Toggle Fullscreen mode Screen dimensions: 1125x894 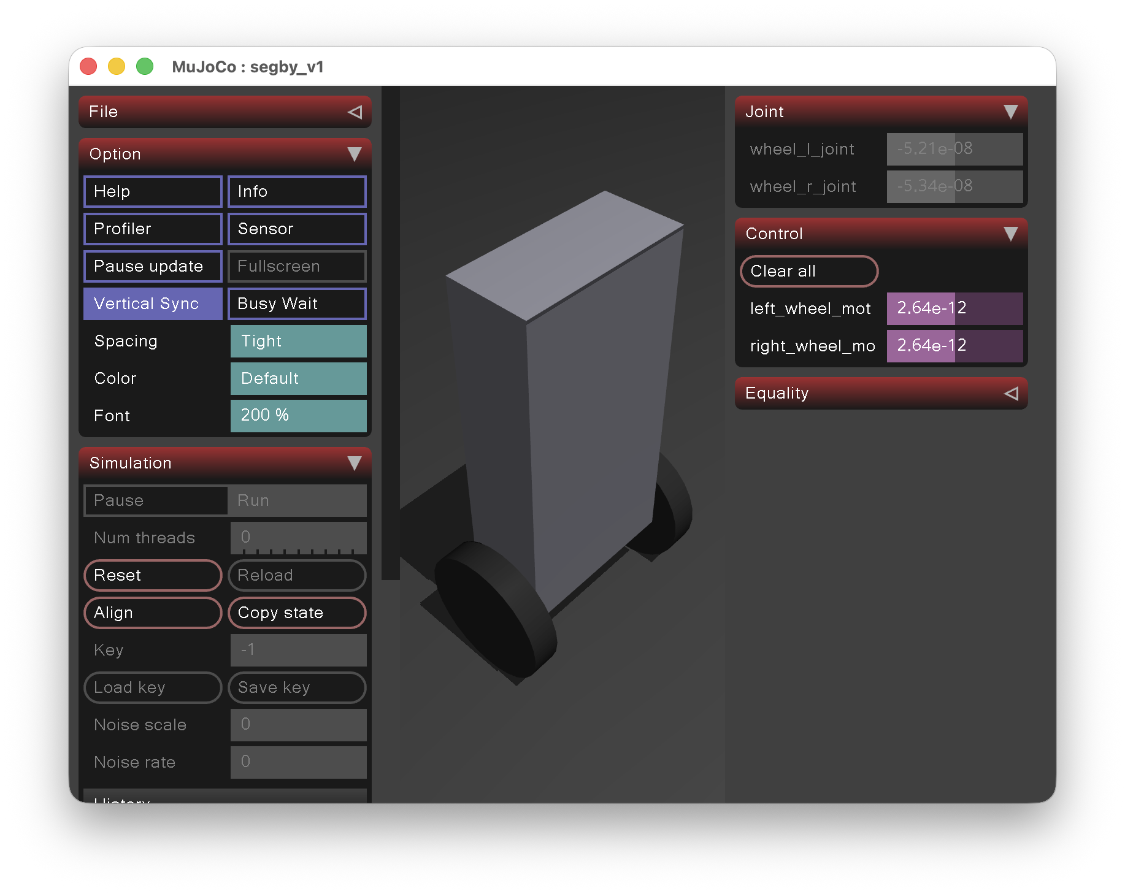coord(297,266)
